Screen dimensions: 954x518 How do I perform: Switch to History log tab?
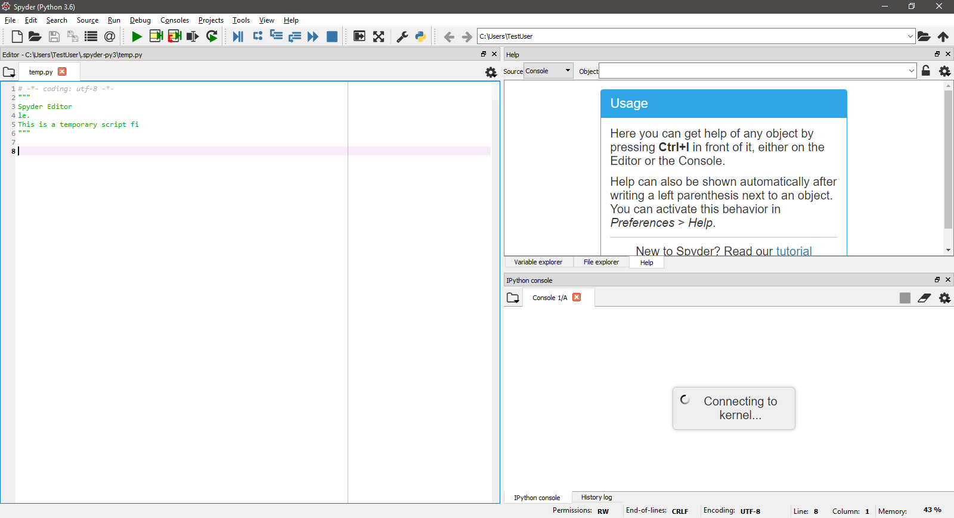pos(596,497)
